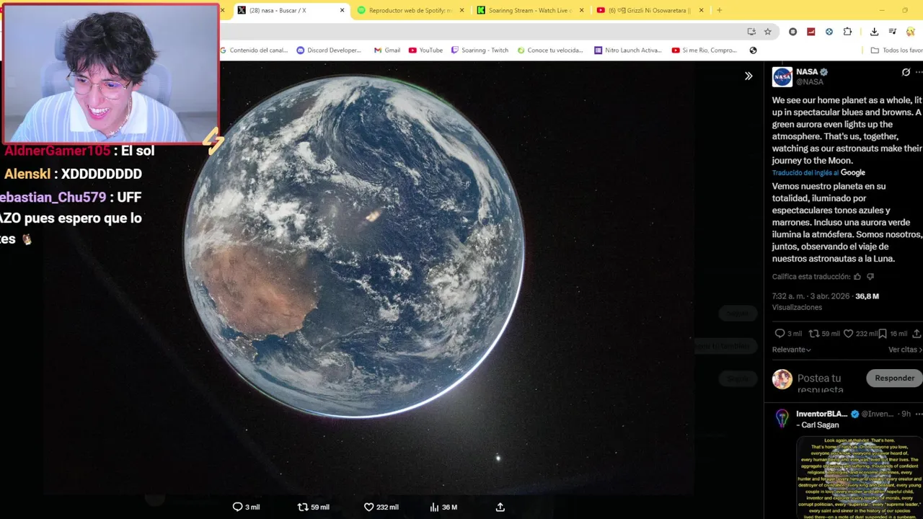The image size is (923, 519).
Task: Click the red chart extension icon
Action: [811, 32]
